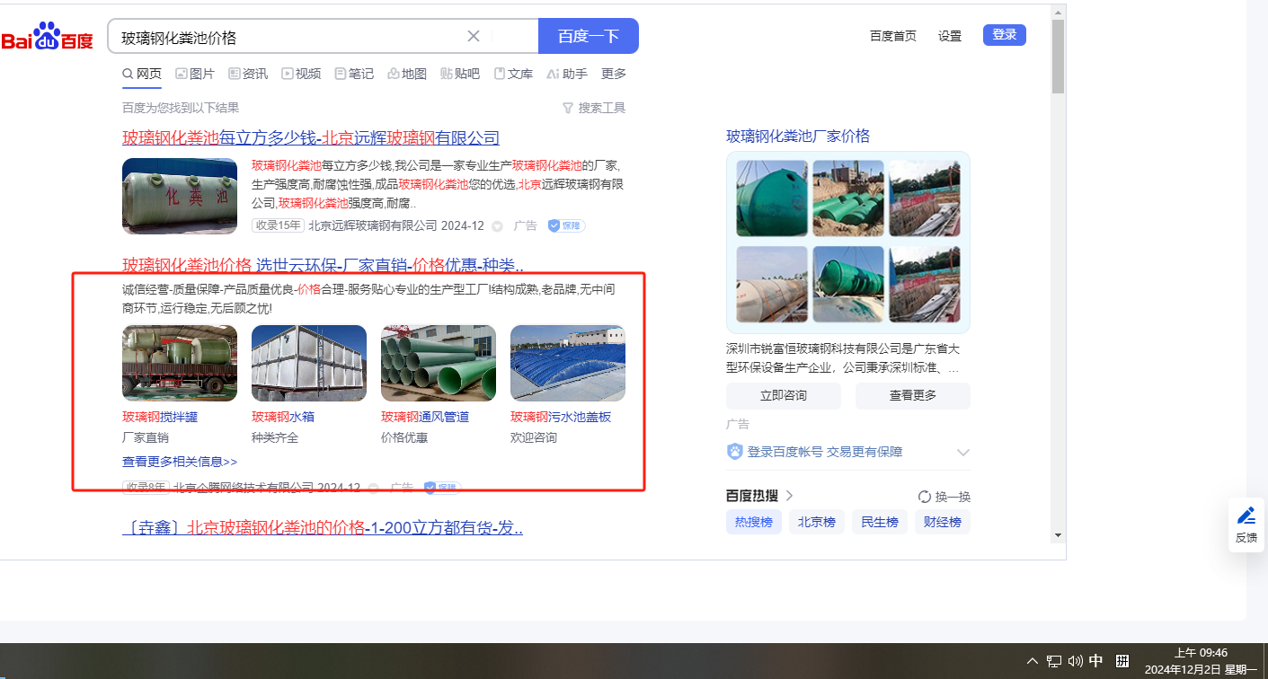Click the 玻璃钢污水池盖板 text link

click(x=561, y=417)
